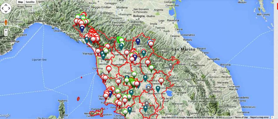
Task: Pan the map down with the arrow control
Action: pos(6,11)
